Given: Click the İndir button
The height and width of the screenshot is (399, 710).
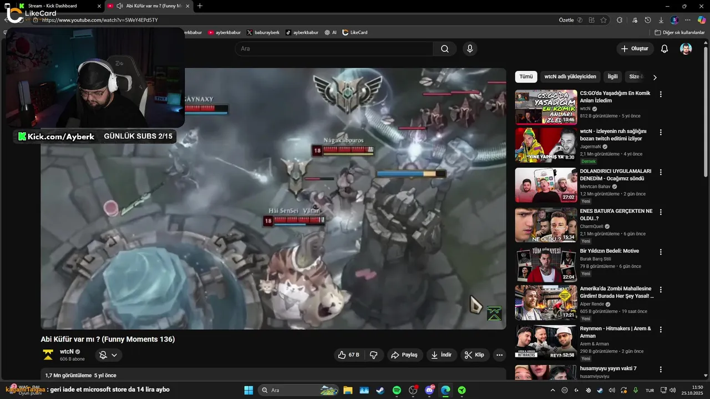Looking at the screenshot, I should click(442, 355).
